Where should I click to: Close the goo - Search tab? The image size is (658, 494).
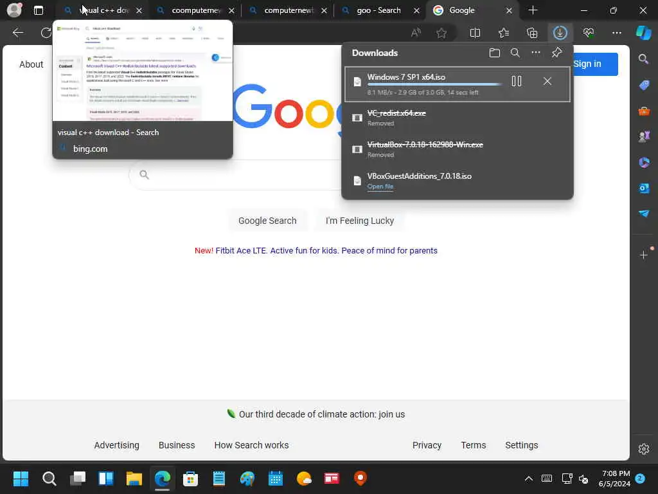pos(416,10)
